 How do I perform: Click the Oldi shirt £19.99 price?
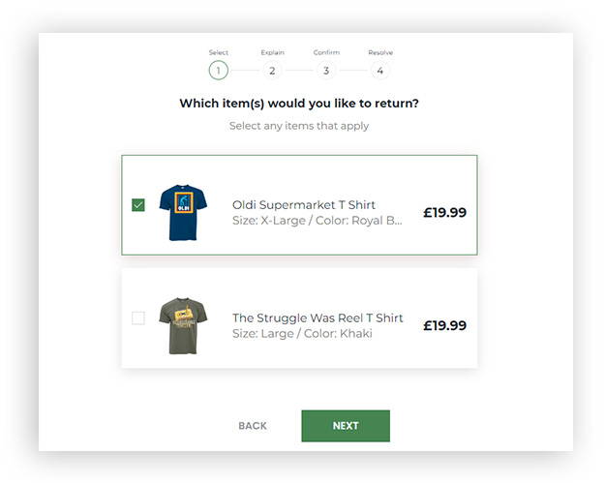445,213
